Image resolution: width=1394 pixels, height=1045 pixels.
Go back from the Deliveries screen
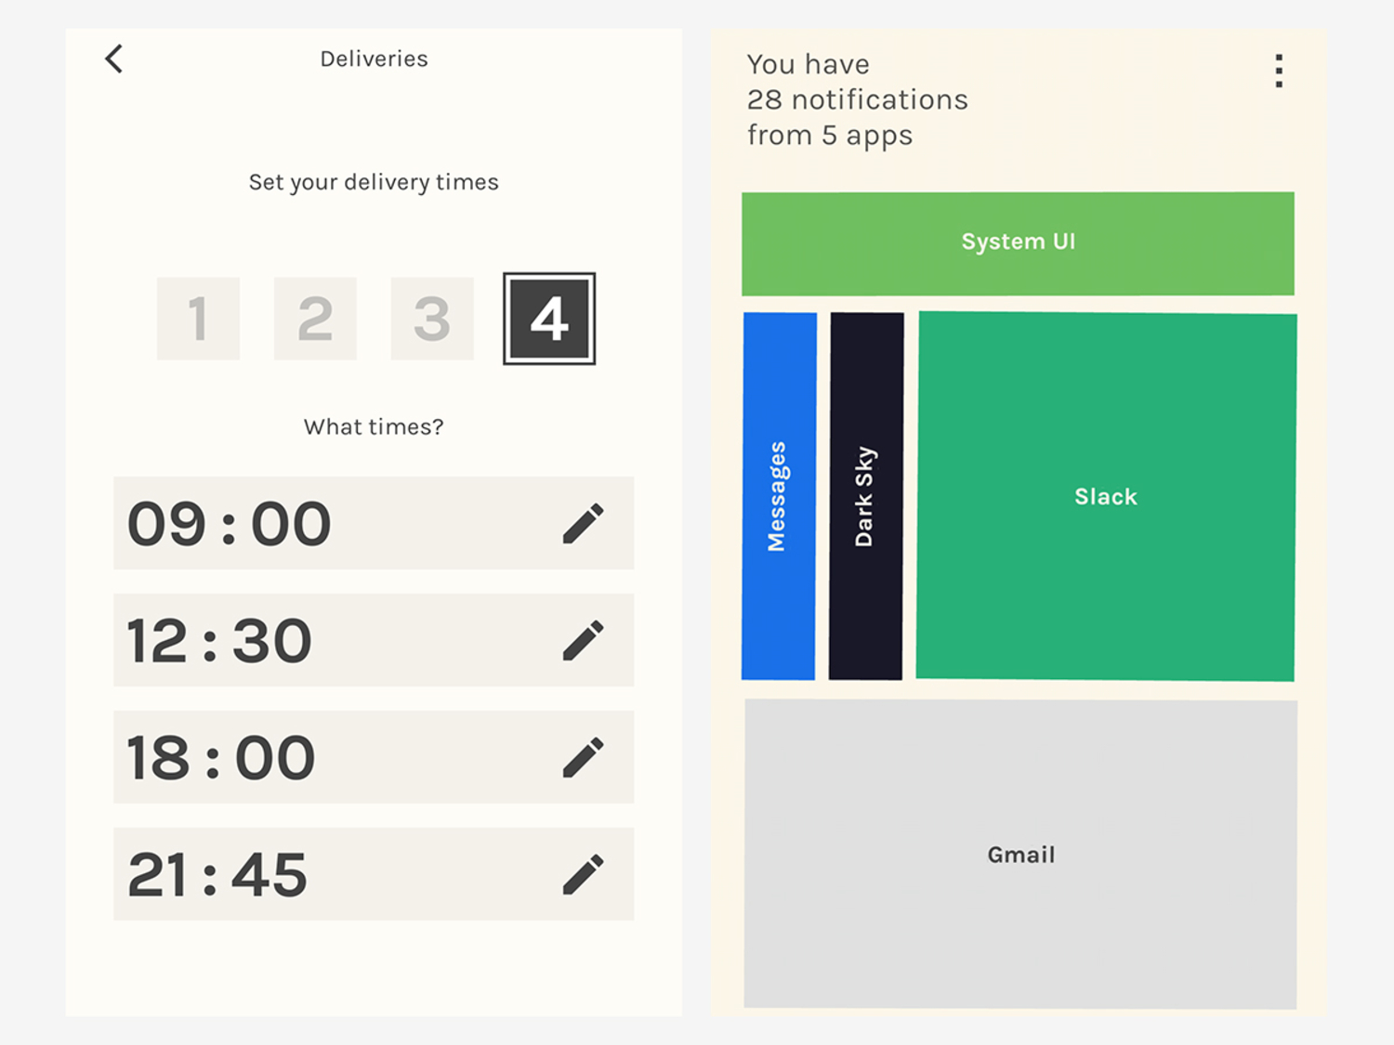pyautogui.click(x=113, y=59)
